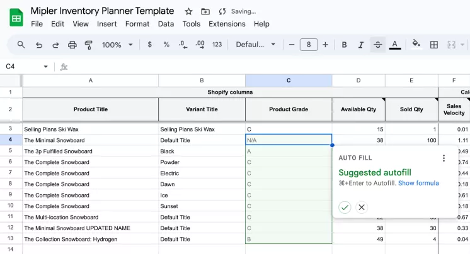Redo the last action

pos(55,45)
